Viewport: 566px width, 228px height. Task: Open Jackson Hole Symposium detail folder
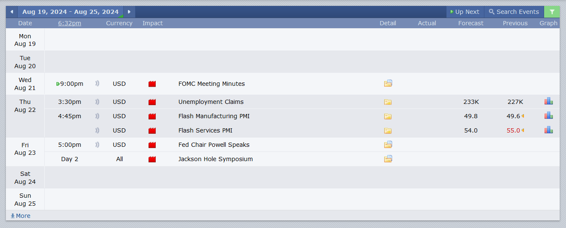pos(388,159)
